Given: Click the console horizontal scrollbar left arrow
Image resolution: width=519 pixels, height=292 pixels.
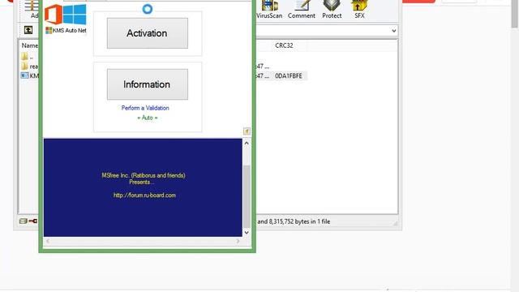Looking at the screenshot, I should (48, 241).
